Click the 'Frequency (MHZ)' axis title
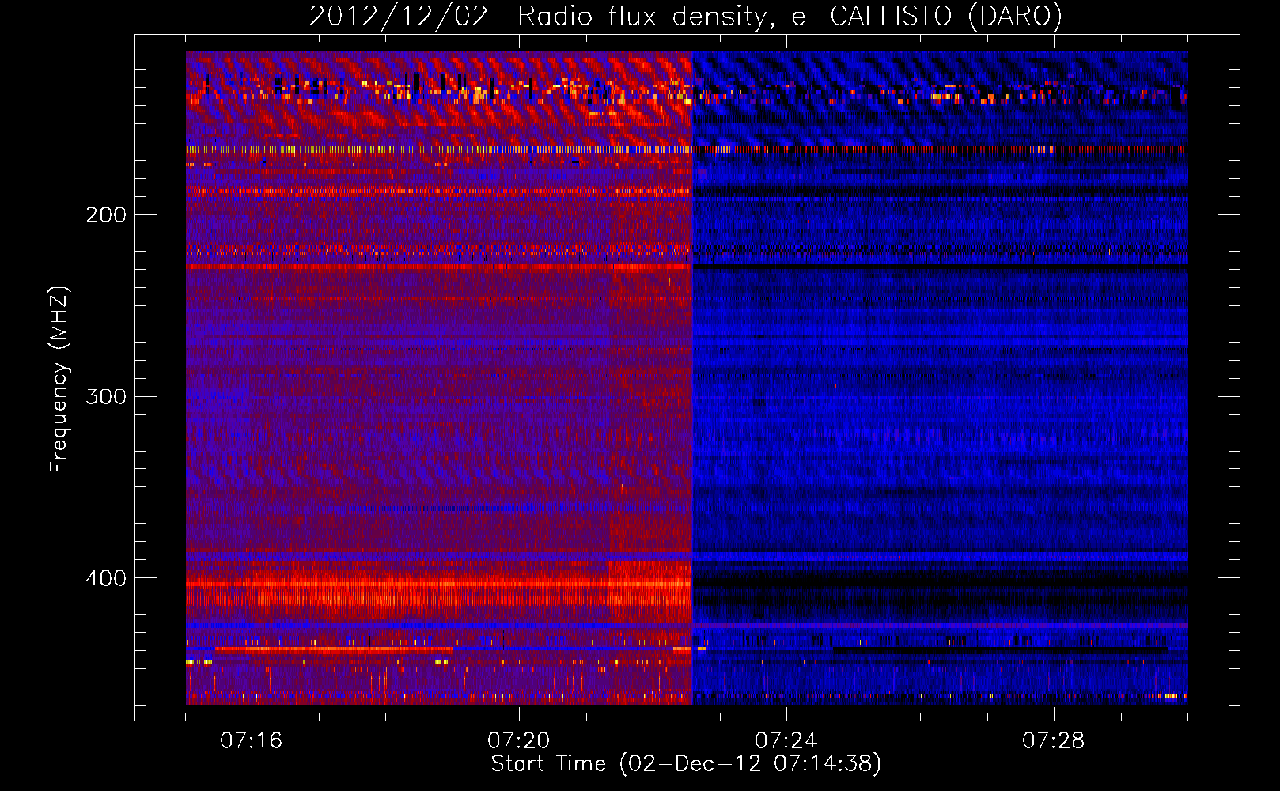The image size is (1280, 791). [59, 379]
